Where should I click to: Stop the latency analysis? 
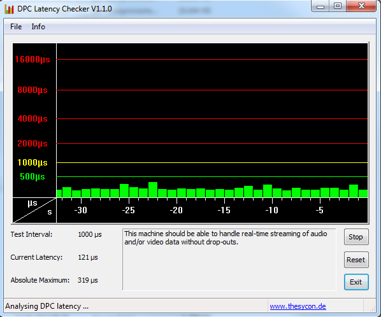click(x=356, y=237)
